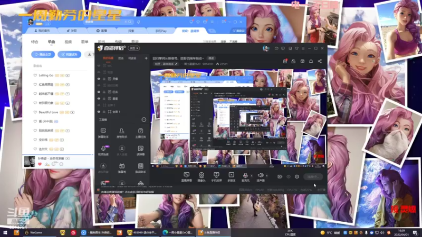Click the second blue button beside Play All
Screen dimensions: 422x237
pyautogui.click(x=70, y=54)
